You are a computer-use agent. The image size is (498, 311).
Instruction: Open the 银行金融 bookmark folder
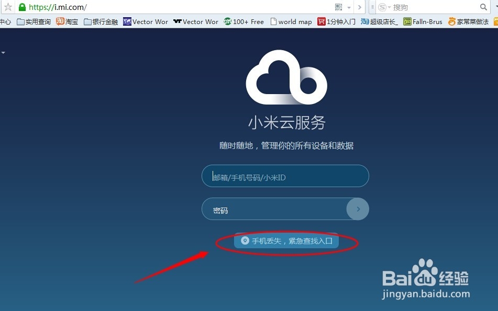(101, 21)
